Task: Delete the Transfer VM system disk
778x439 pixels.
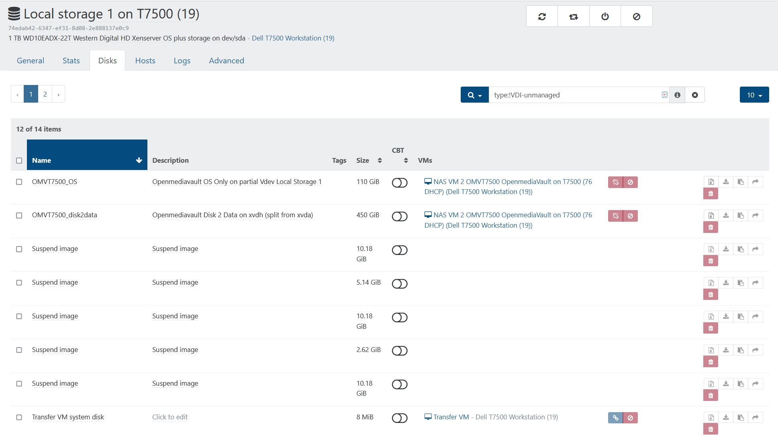Action: [x=711, y=429]
